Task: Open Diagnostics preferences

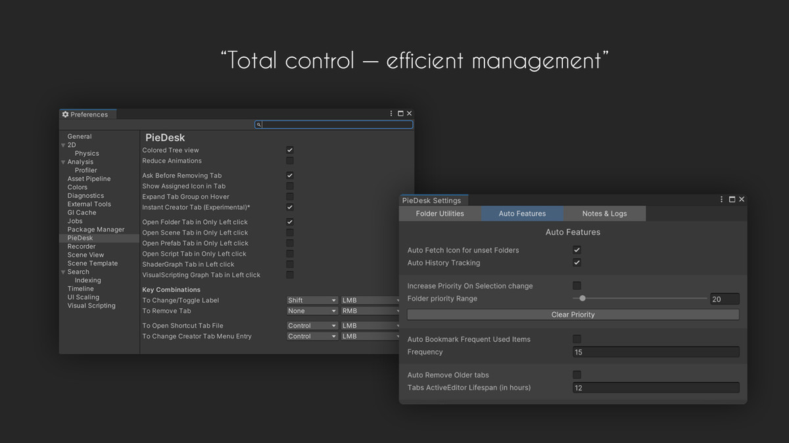Action: [x=85, y=196]
